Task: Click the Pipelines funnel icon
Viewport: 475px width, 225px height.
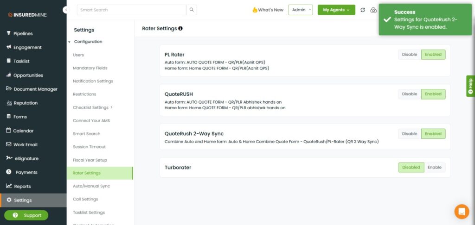Action: [x=8, y=33]
